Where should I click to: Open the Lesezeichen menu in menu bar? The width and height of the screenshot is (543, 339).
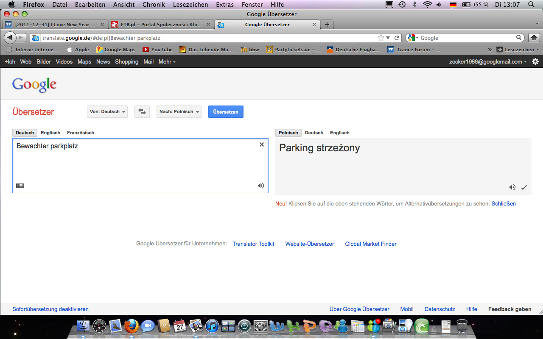(x=190, y=5)
